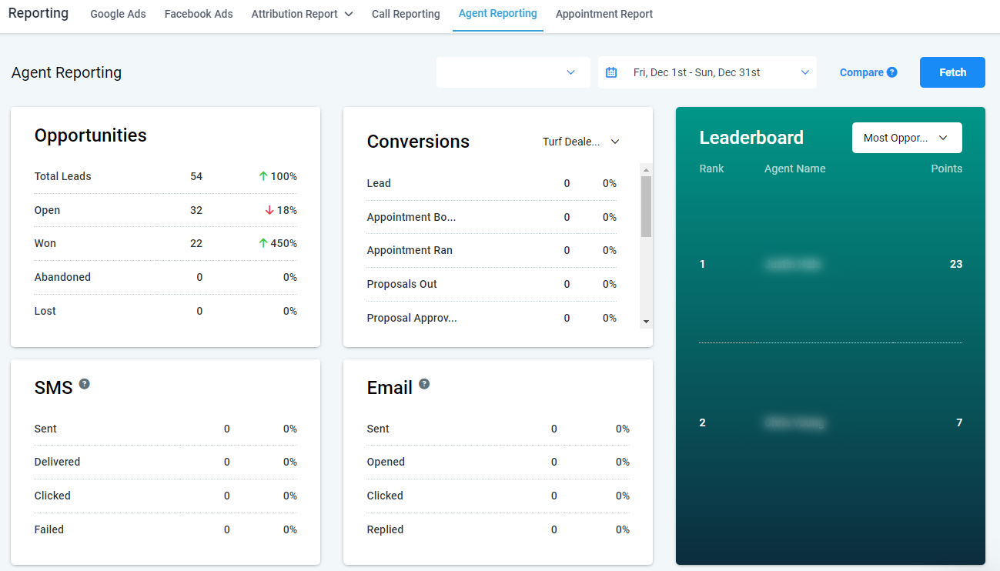This screenshot has height=571, width=1000.
Task: Click the Reporting heading in the top bar
Action: tap(38, 13)
